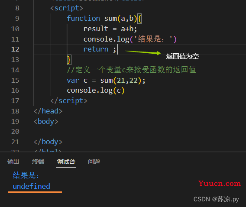The image size is (246, 207).
Task: Click the '结果是:' debug console output
Action: point(26,175)
